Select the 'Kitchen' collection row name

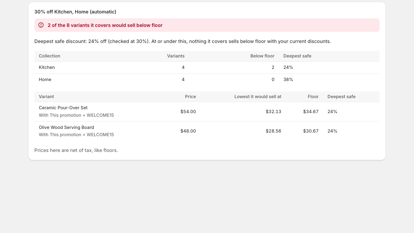tap(47, 67)
